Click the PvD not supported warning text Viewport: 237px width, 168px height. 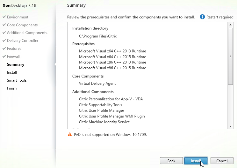(x=110, y=135)
